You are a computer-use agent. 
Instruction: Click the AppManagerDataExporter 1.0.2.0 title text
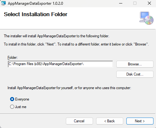coord(36,3)
